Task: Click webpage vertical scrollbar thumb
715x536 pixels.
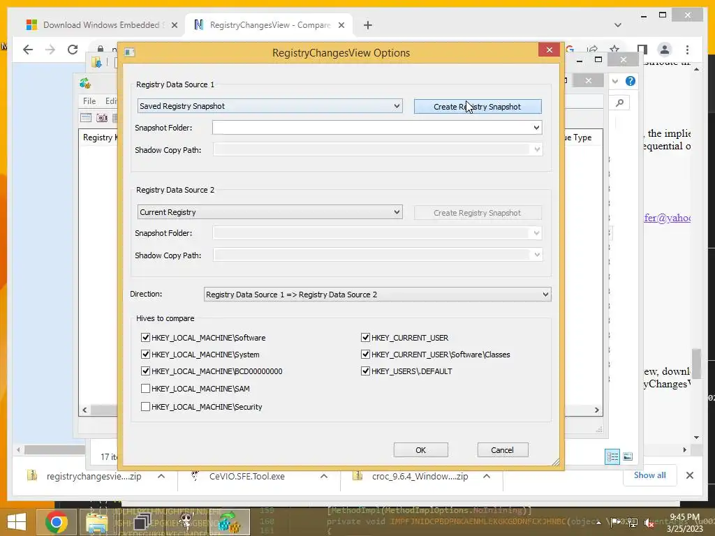Action: click(696, 362)
